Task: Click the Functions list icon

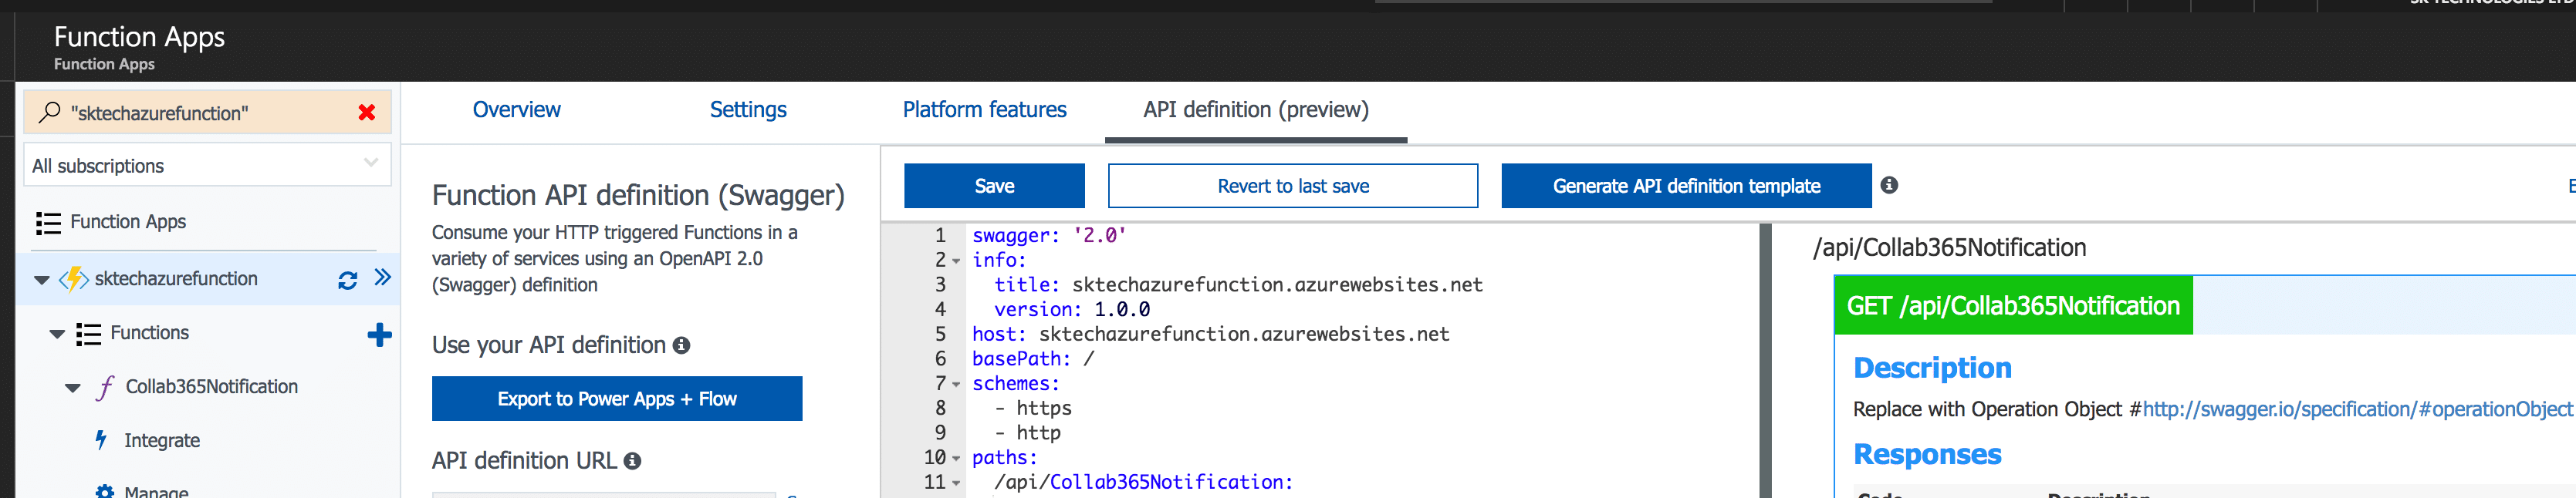Action: tap(88, 335)
